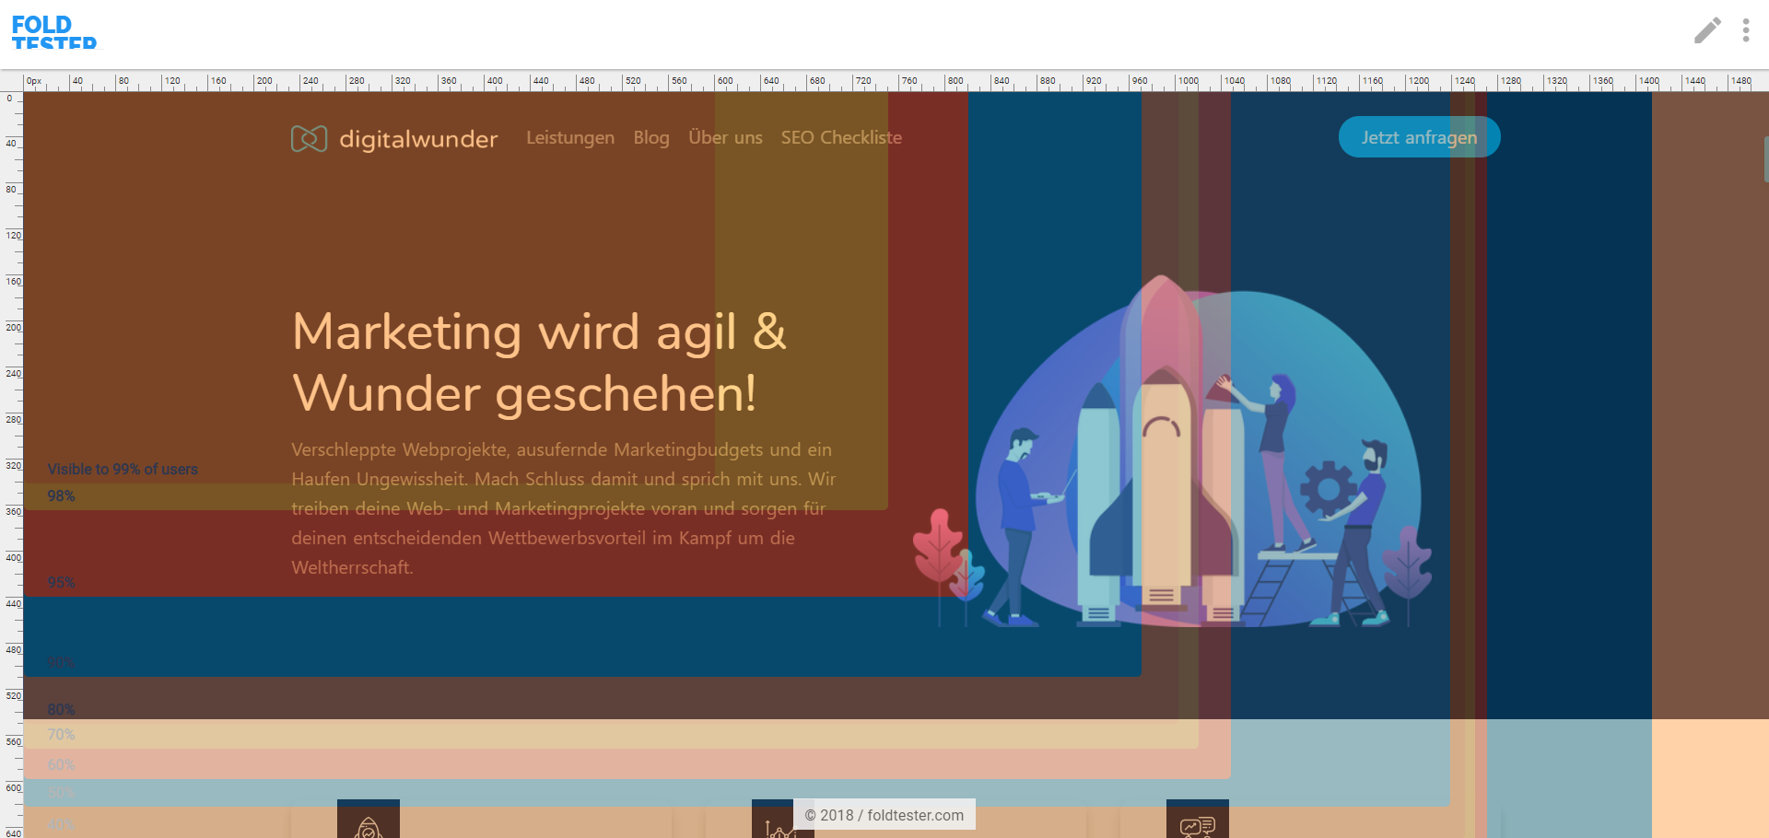Click the 'Visible to 99% of users' label
Screen dimensions: 1769x838
point(123,469)
